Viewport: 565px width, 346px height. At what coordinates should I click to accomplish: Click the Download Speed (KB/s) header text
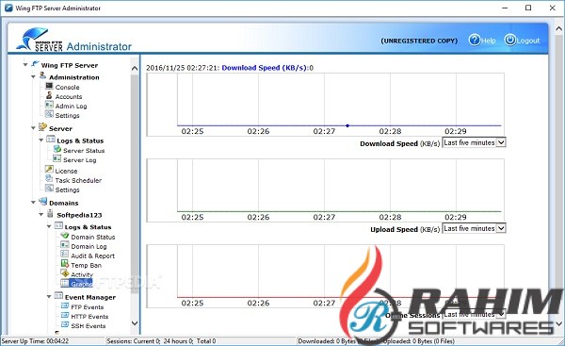(x=264, y=68)
